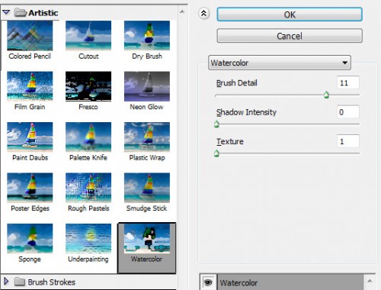The image size is (381, 290).
Task: Click the Shadow Intensity label
Action: (246, 112)
